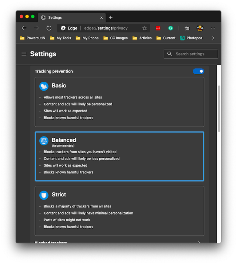Choose the Strict tracking prevention level
This screenshot has width=237, height=264.
click(119, 210)
